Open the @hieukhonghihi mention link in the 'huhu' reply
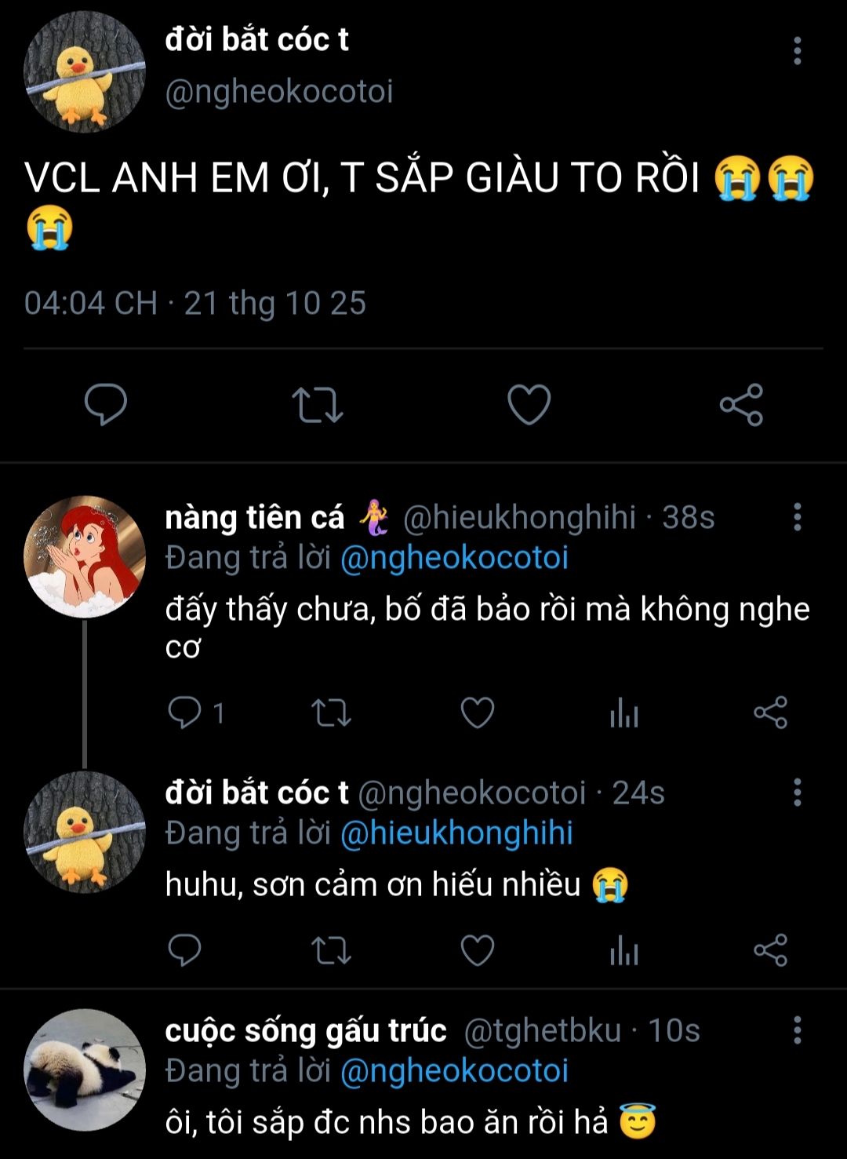 click(x=456, y=833)
